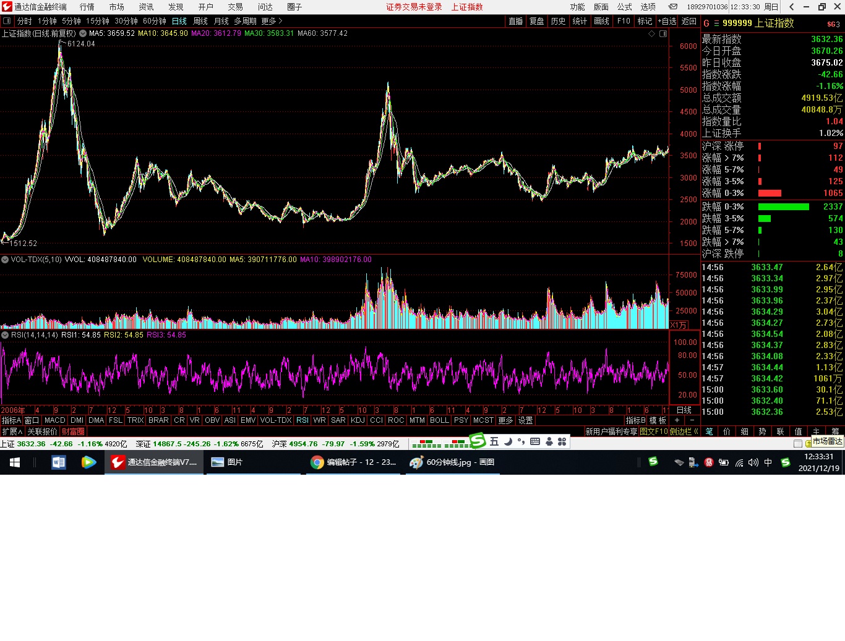Image resolution: width=845 pixels, height=641 pixels.
Task: Open the 新用户福利专享 link
Action: pyautogui.click(x=611, y=431)
